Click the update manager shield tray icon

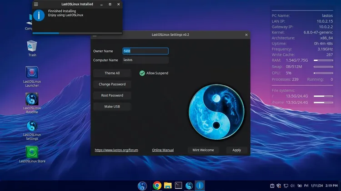coord(279,186)
